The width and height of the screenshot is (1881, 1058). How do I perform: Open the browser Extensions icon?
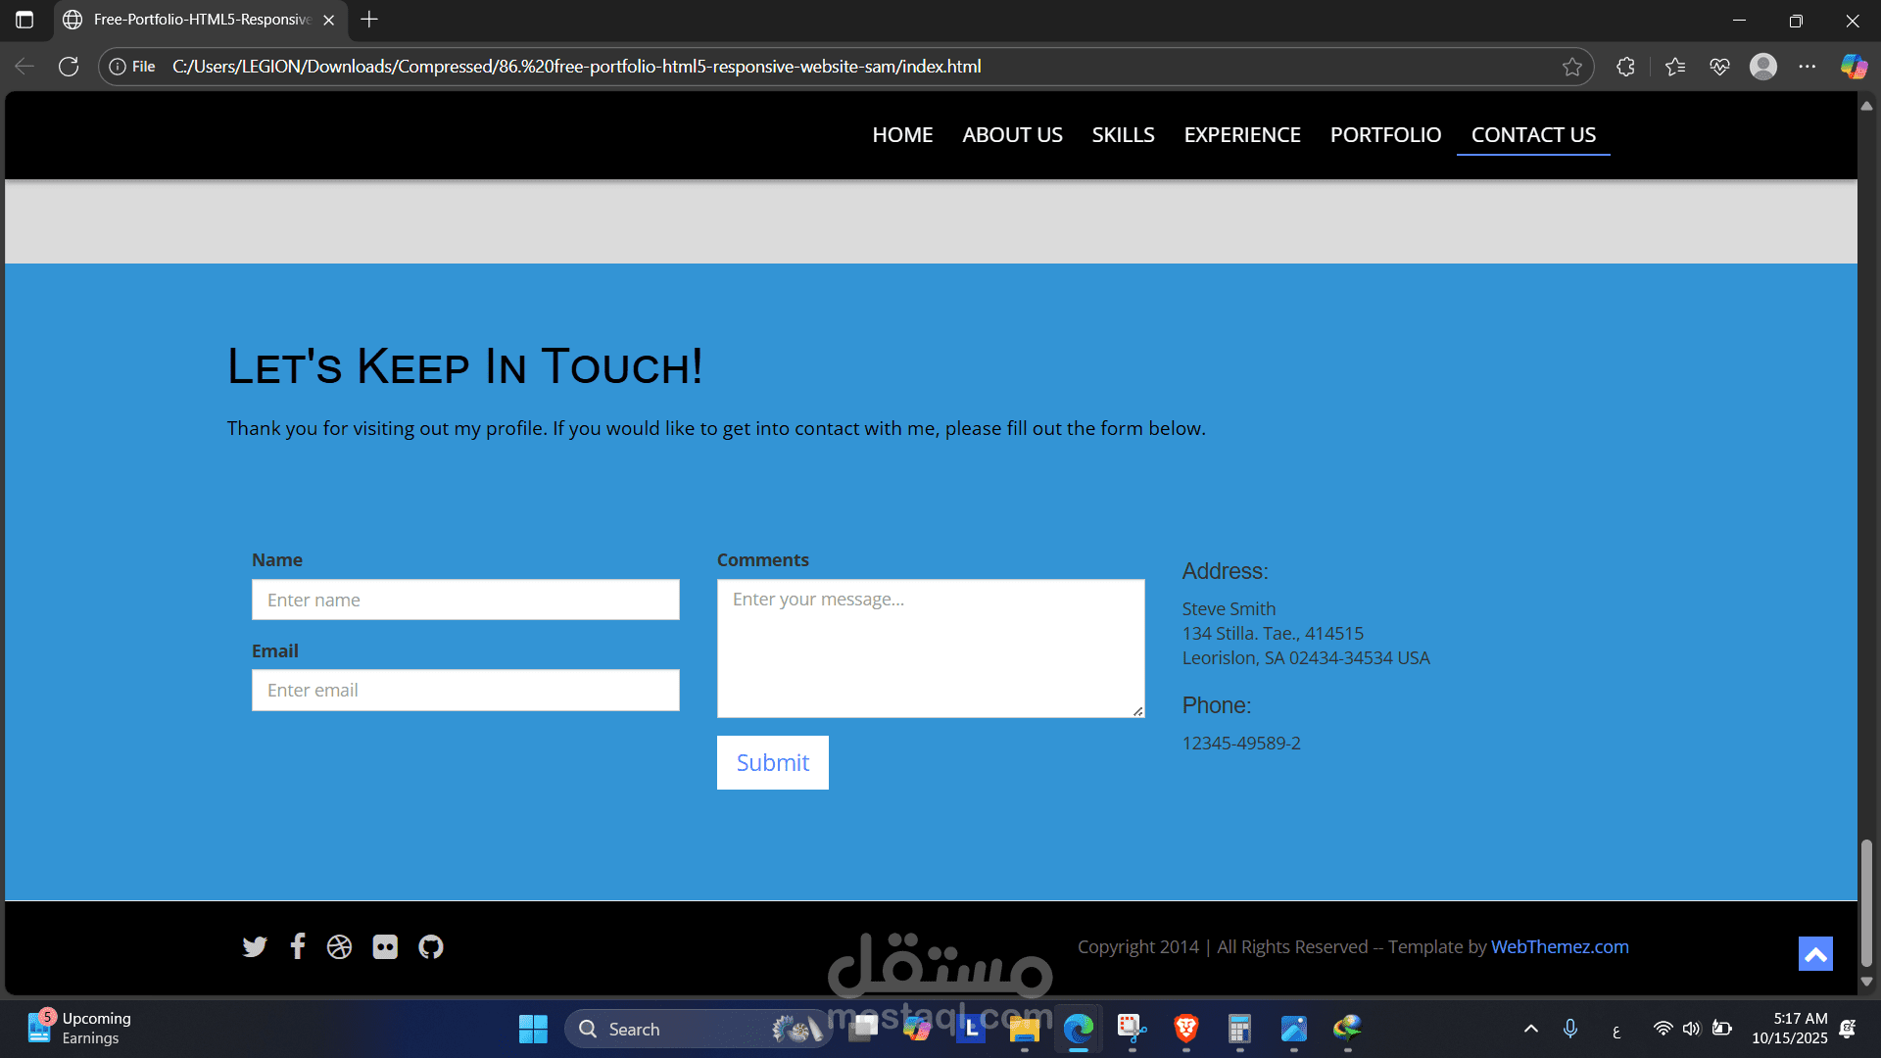click(x=1626, y=67)
